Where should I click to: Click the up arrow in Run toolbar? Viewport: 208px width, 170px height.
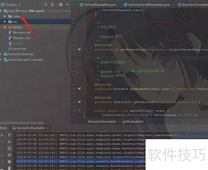point(9,135)
